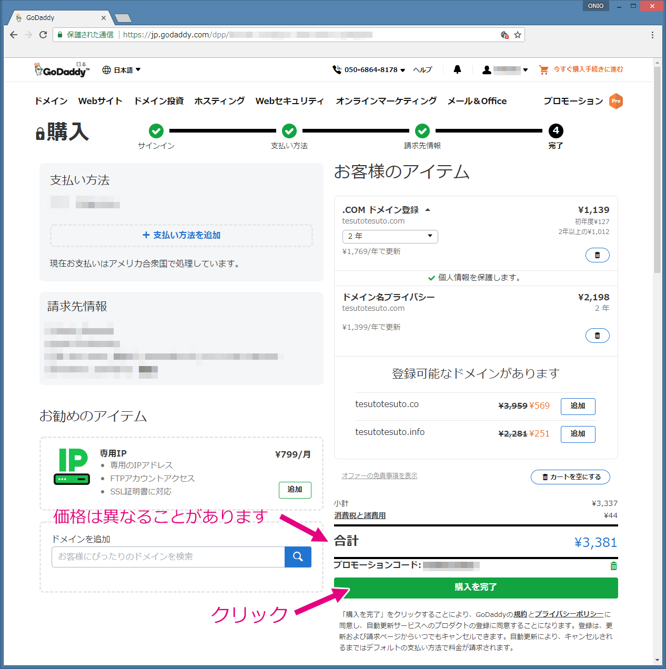This screenshot has width=666, height=669.
Task: Click the blue domain search magnifier button
Action: point(298,556)
